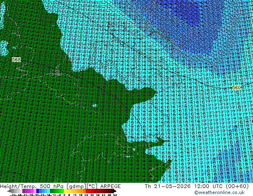This screenshot has width=253, height=196.
Task: Pick the dark purple swatch near -42 label
Action: point(24,191)
